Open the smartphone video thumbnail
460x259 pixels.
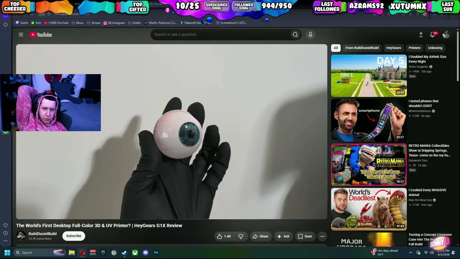pyautogui.click(x=369, y=120)
